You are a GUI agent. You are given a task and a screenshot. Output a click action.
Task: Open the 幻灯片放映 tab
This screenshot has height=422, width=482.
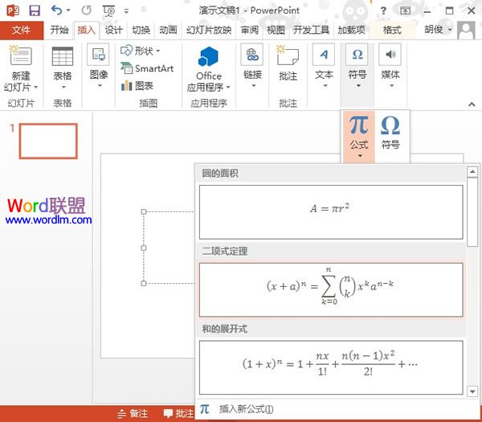click(209, 31)
